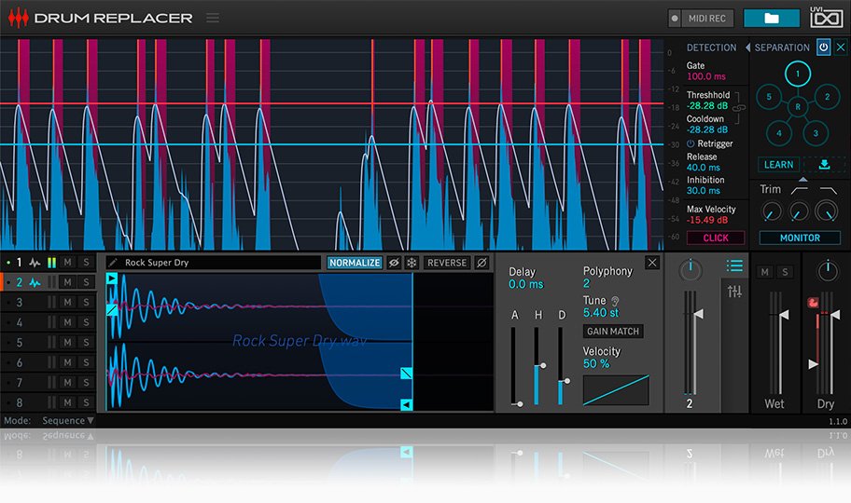The image size is (851, 503).
Task: Click the high-pass filter shape icon
Action: click(799, 190)
